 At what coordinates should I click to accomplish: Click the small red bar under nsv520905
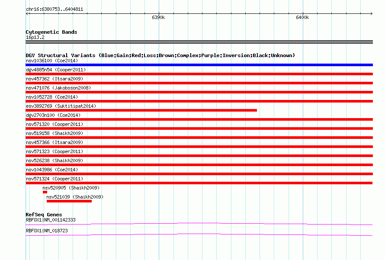coord(45,192)
